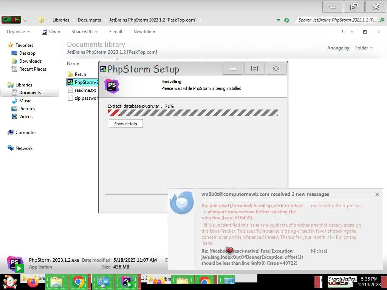The width and height of the screenshot is (387, 290).
Task: Open the view options dropdown arrow
Action: [x=352, y=32]
